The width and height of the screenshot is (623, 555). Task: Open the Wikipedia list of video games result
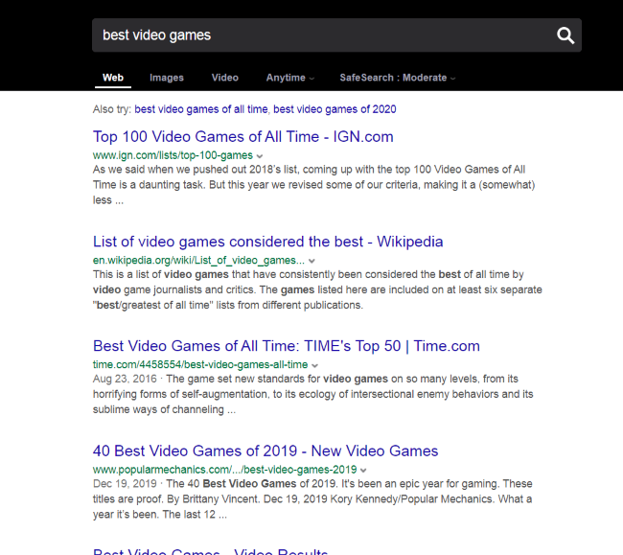coord(267,242)
